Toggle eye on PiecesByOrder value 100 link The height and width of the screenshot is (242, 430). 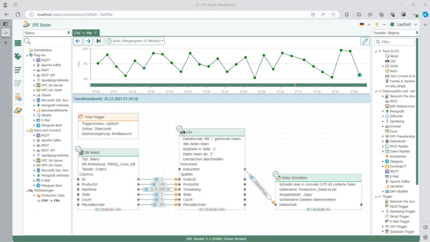tap(155, 205)
